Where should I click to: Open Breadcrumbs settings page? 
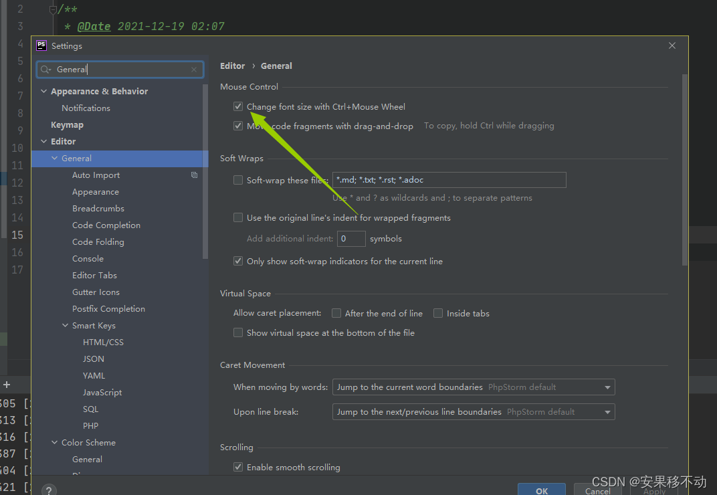(98, 208)
